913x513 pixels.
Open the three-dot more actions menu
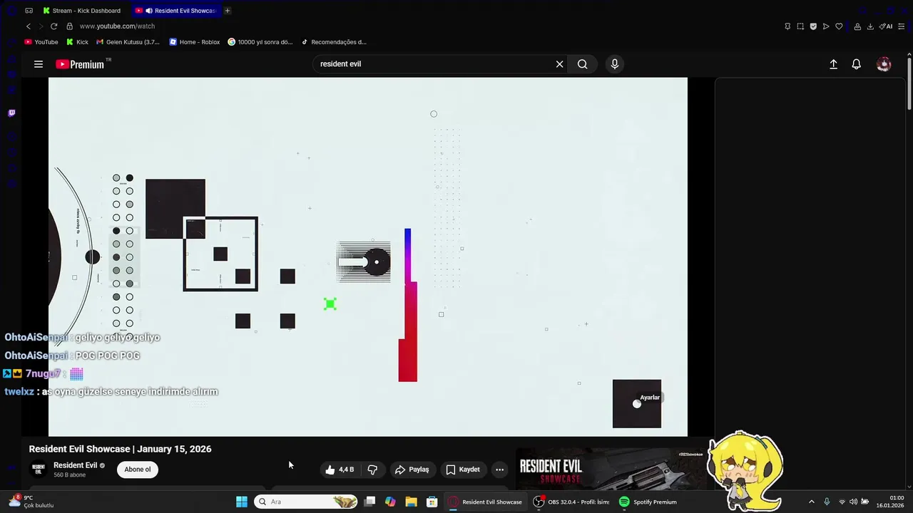499,470
